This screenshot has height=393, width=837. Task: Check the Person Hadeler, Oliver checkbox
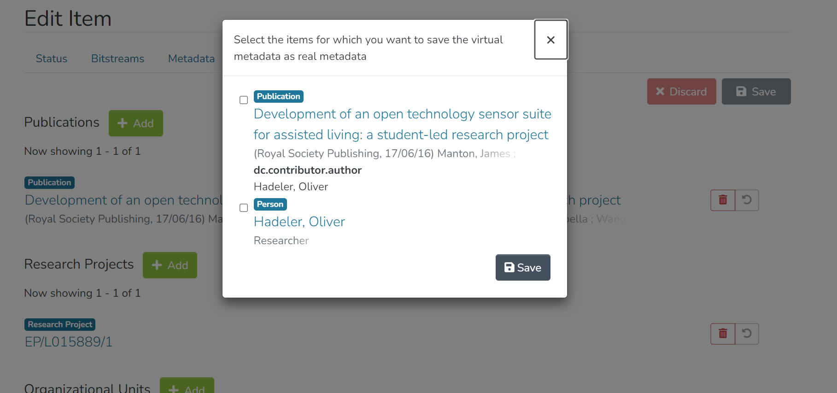click(x=244, y=208)
